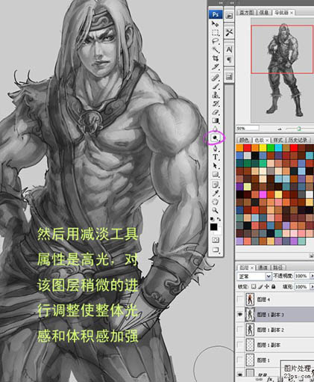Select the circled Dodge tool
Image resolution: width=314 pixels, height=382 pixels.
click(x=215, y=138)
